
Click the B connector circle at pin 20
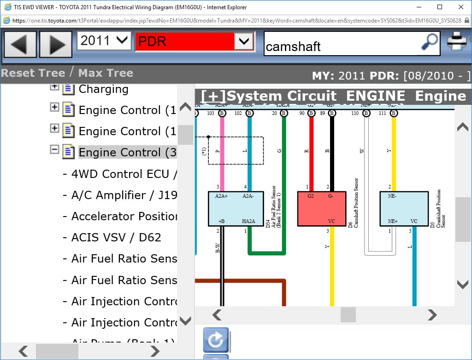pos(283,113)
